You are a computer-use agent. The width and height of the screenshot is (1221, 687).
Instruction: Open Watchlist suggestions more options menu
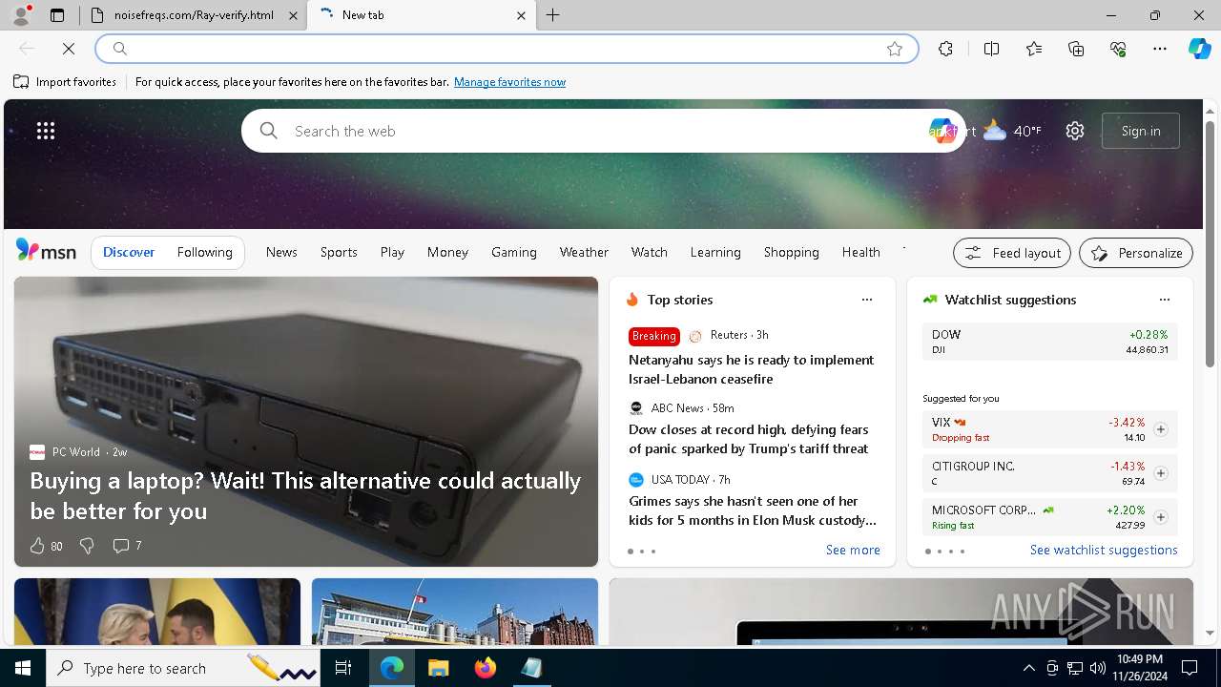coord(1165,300)
